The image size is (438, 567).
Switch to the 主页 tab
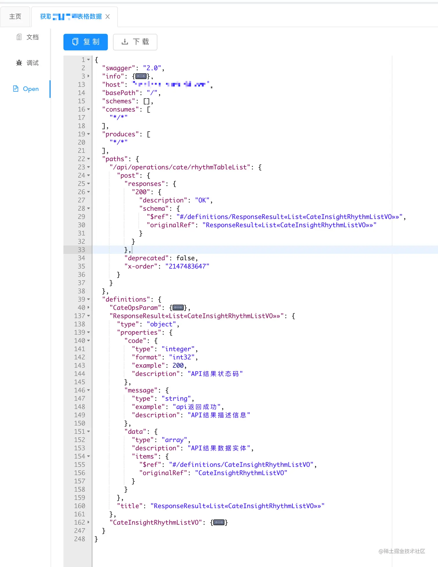click(x=15, y=17)
